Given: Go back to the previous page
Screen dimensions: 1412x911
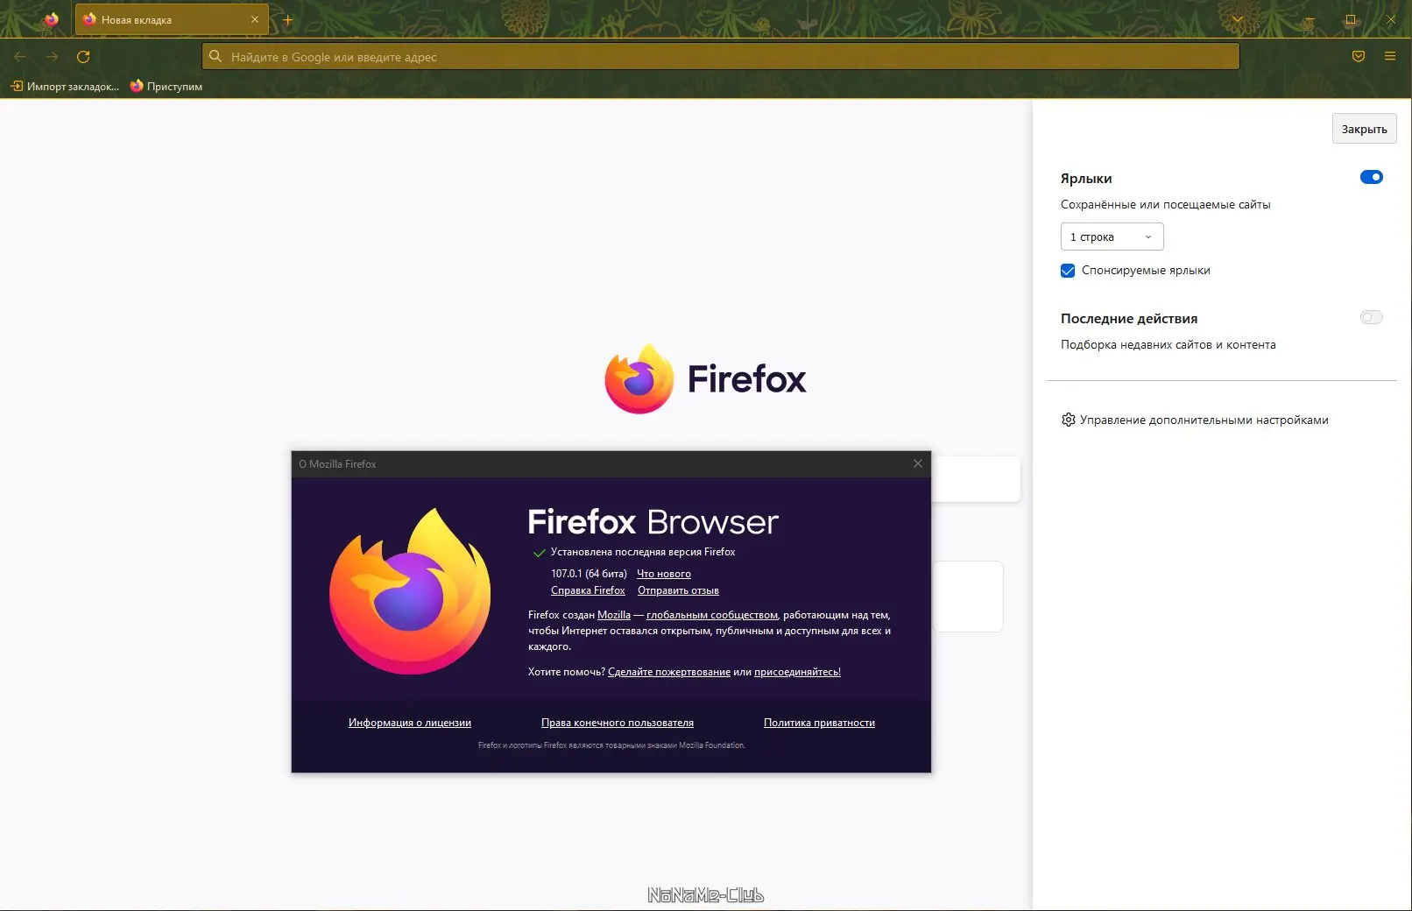Looking at the screenshot, I should [20, 57].
